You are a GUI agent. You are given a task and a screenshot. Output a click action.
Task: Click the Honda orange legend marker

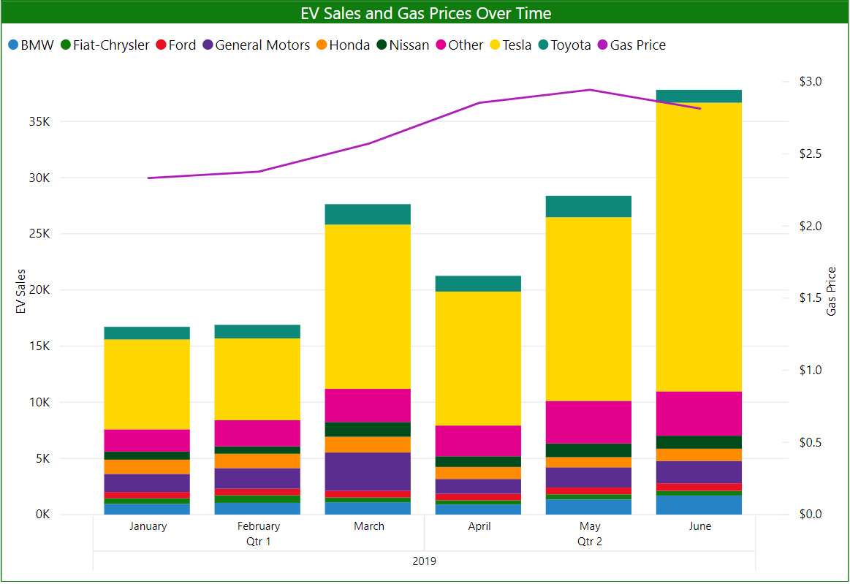pos(322,45)
